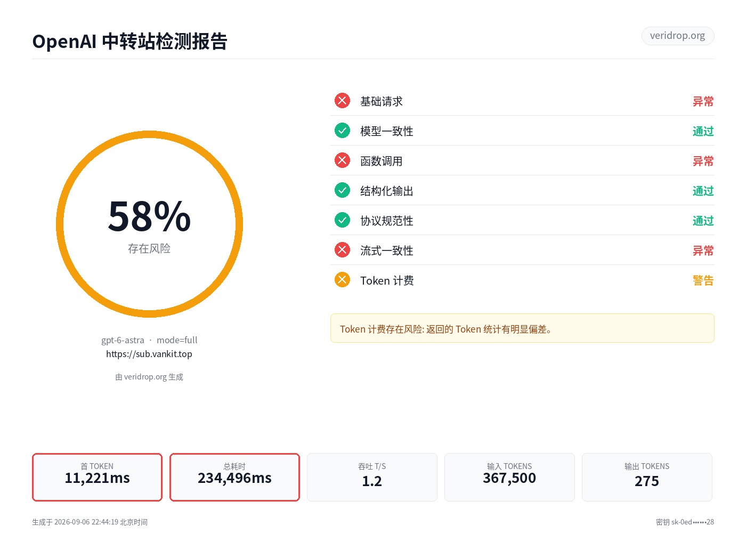The width and height of the screenshot is (746, 533).
Task: Click the 58% orange risk score ring
Action: pyautogui.click(x=149, y=224)
